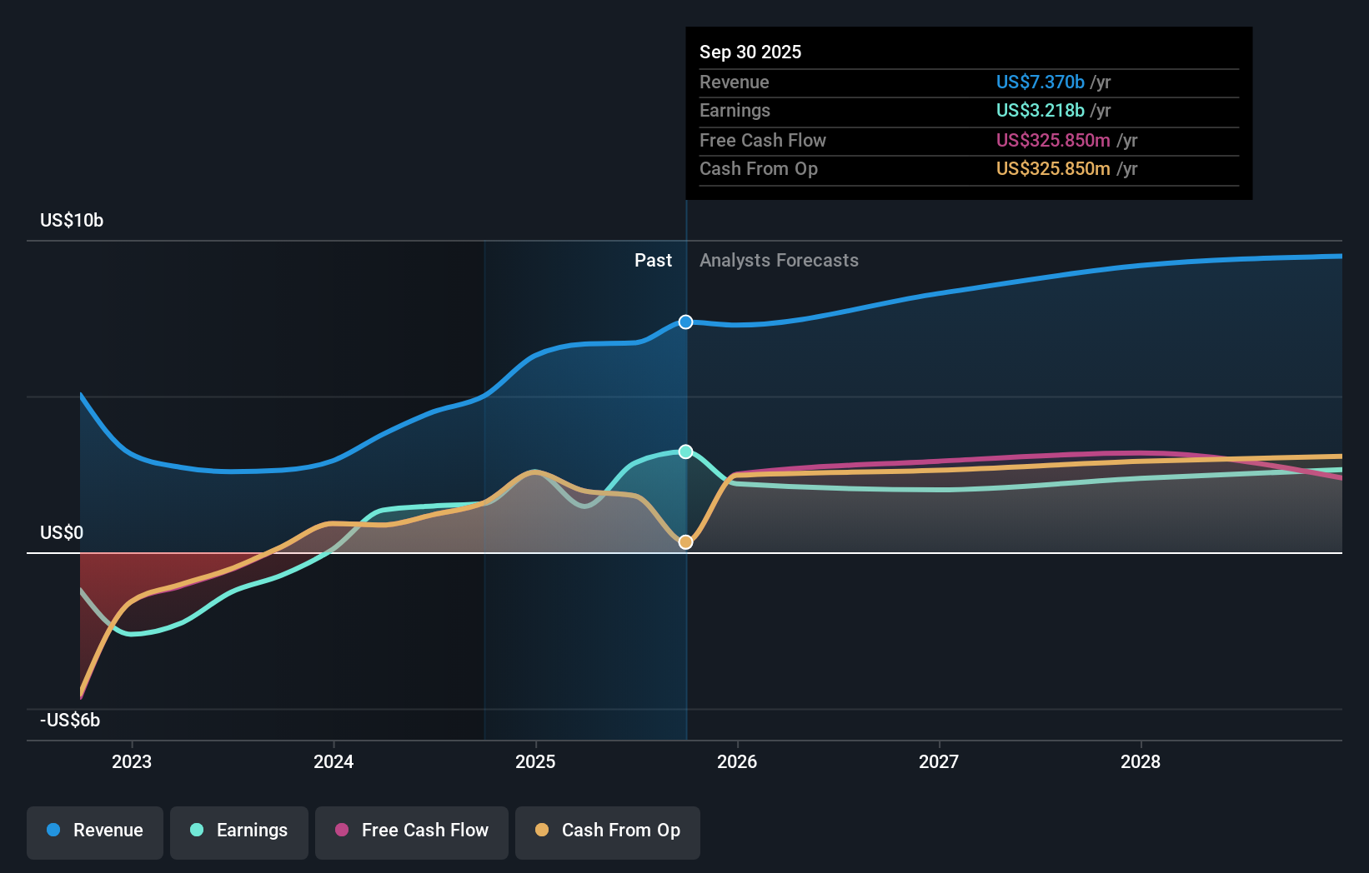Click the pink Free Cash Flow legend dot

click(x=341, y=831)
